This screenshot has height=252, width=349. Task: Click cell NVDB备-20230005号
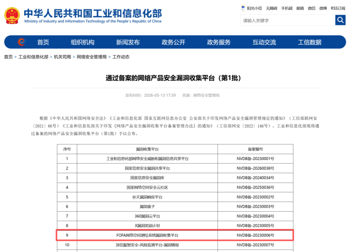[255, 226]
